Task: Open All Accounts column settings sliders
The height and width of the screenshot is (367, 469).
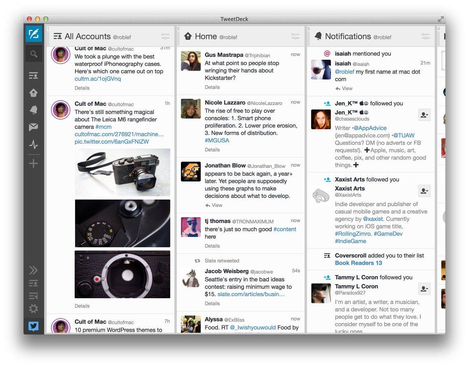Action: coord(165,37)
